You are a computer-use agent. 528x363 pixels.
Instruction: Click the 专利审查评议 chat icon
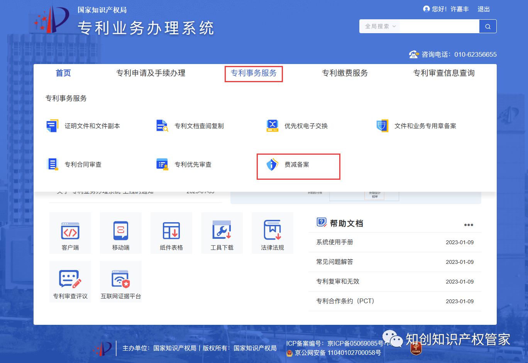tap(70, 279)
